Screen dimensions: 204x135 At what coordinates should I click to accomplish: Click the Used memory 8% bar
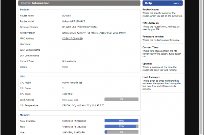coord(121,132)
